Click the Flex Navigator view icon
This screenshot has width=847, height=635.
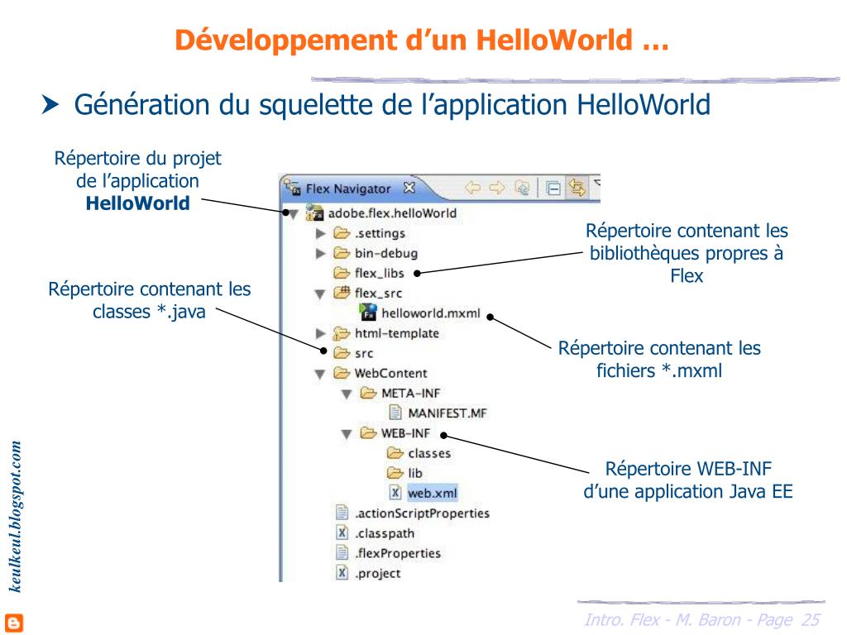[293, 188]
